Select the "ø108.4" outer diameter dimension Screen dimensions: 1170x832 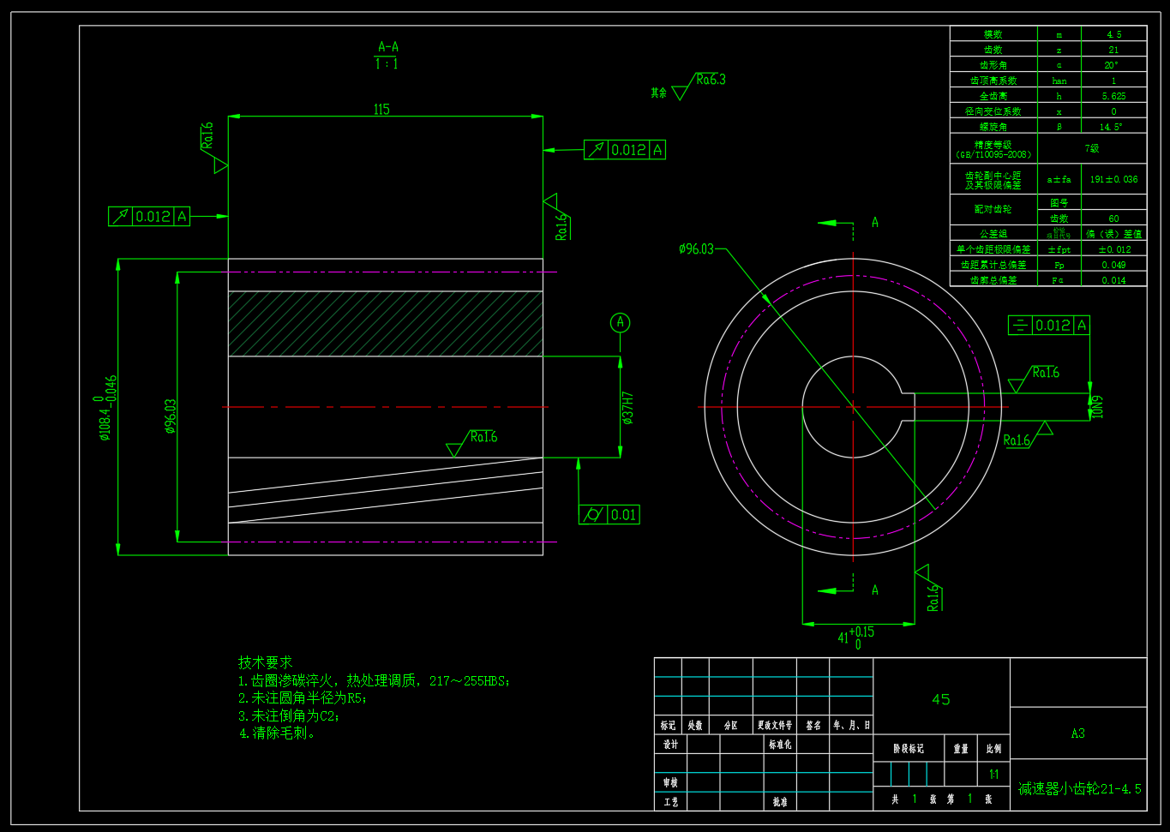[105, 408]
